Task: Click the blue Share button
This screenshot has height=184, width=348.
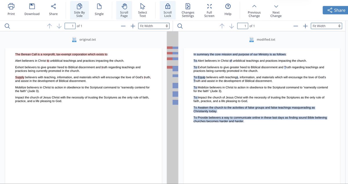Action: click(335, 10)
